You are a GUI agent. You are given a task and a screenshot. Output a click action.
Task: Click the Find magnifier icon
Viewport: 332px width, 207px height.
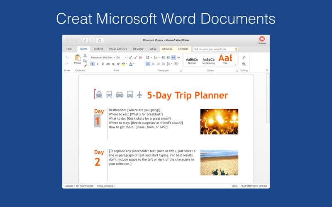tap(244, 58)
